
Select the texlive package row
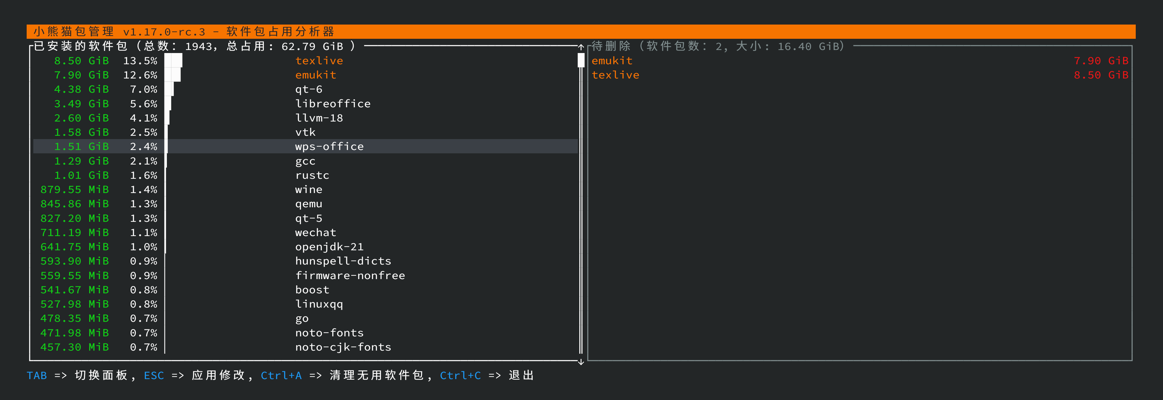(319, 61)
